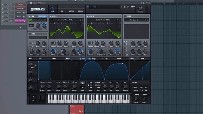Select previous OSC A wavetable arrow

point(80,20)
